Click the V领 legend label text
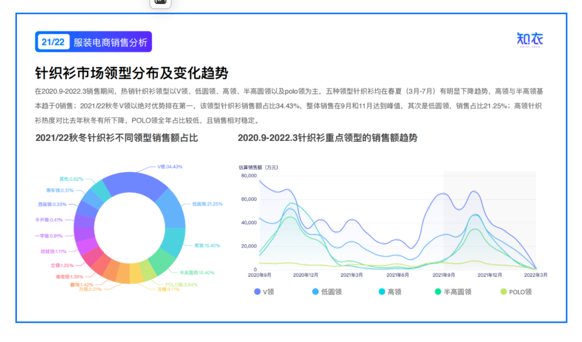Viewport: 582px width, 342px height. click(x=269, y=292)
